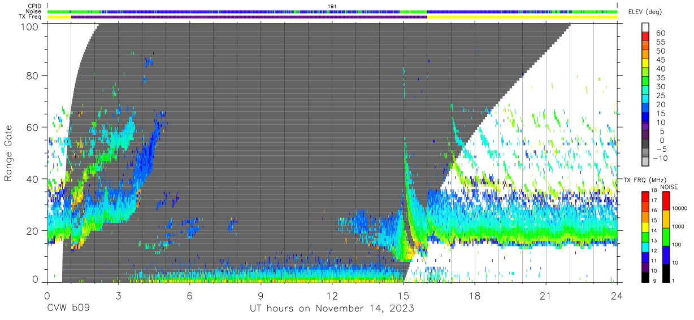The width and height of the screenshot is (694, 320).
Task: Click the Noise bar at top
Action: [x=332, y=12]
